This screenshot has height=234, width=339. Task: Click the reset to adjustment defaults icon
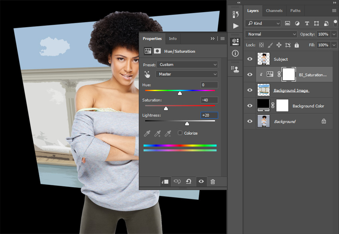coord(189,182)
